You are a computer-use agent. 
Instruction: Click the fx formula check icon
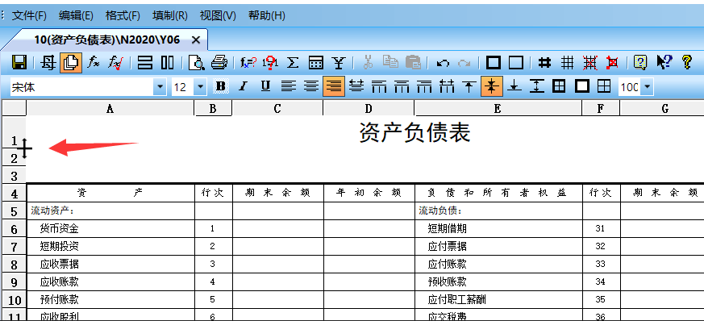click(x=116, y=63)
